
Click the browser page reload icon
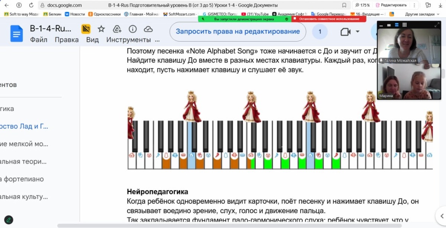(31, 5)
